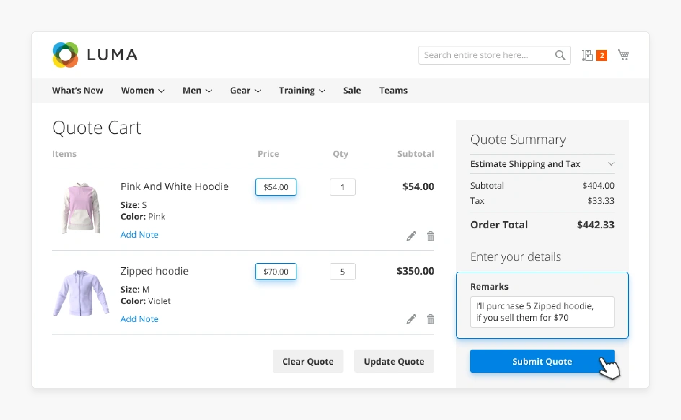
Task: Click the $54.00 bold row subtotal
Action: click(418, 186)
